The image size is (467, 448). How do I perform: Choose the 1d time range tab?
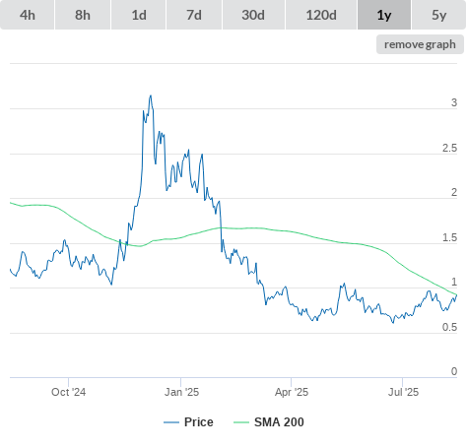pos(139,15)
